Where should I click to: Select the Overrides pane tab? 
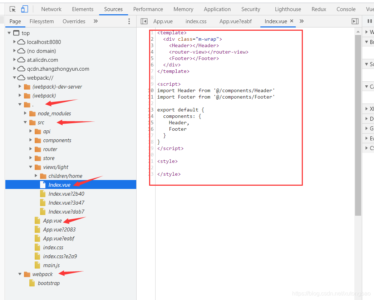coord(74,21)
